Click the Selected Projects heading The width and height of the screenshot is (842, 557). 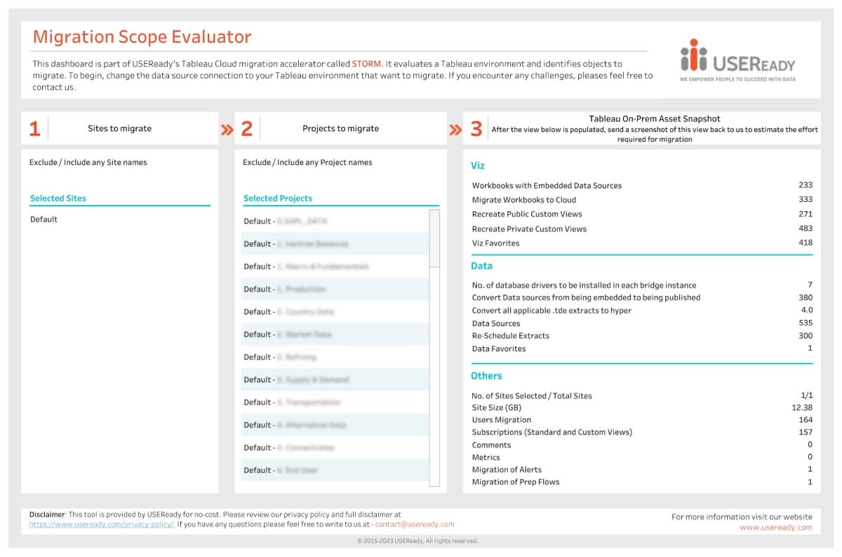(278, 199)
